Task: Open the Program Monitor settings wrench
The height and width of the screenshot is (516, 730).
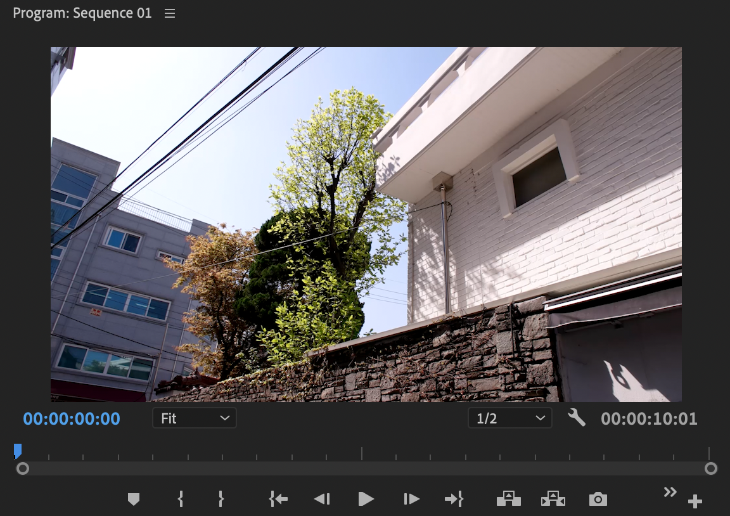Action: [577, 418]
